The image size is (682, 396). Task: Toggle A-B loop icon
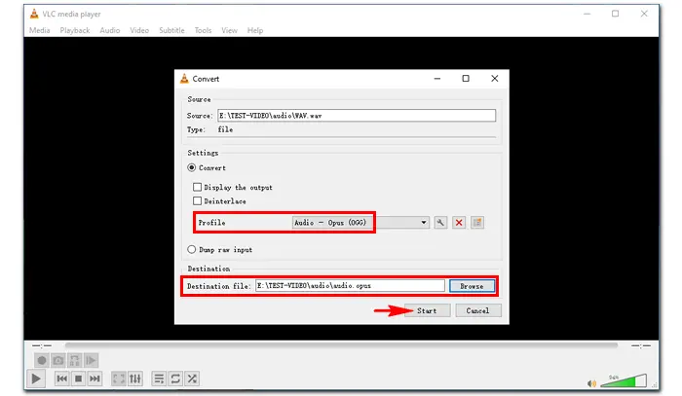click(74, 360)
